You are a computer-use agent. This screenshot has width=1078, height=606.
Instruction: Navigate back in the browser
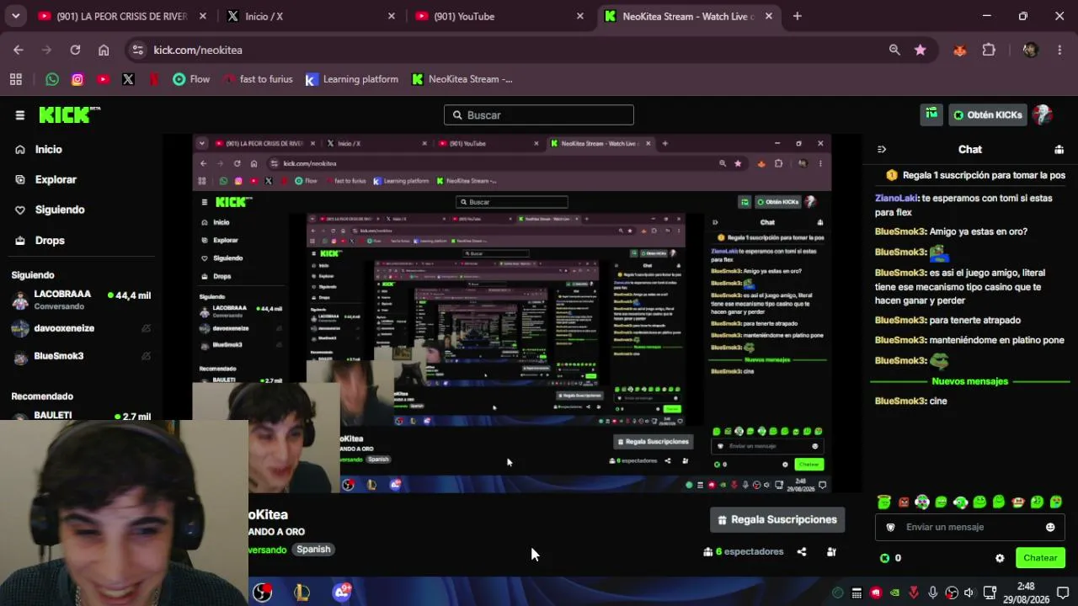click(19, 50)
